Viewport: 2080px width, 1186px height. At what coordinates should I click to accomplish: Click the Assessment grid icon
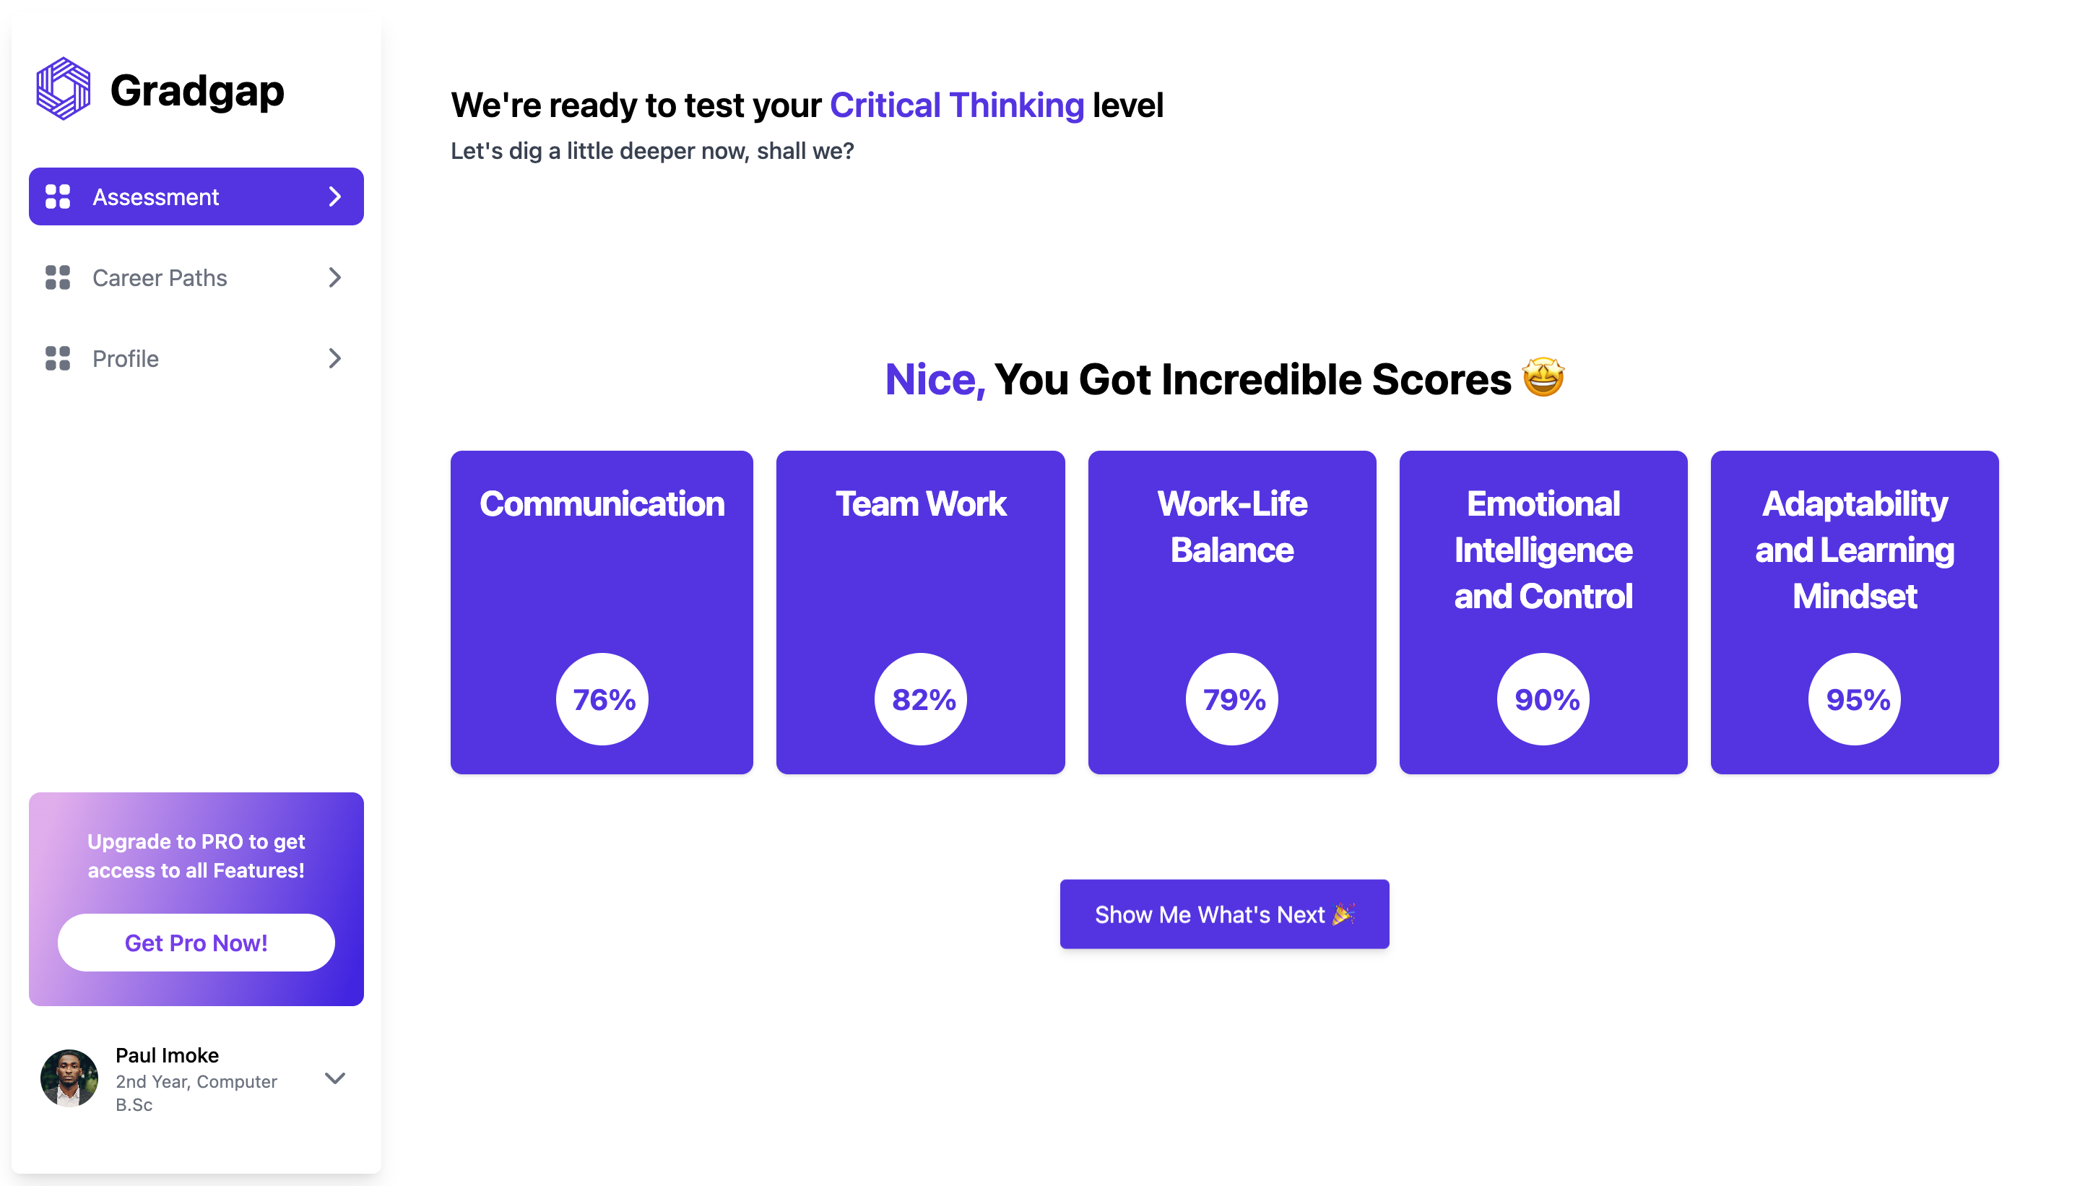58,196
